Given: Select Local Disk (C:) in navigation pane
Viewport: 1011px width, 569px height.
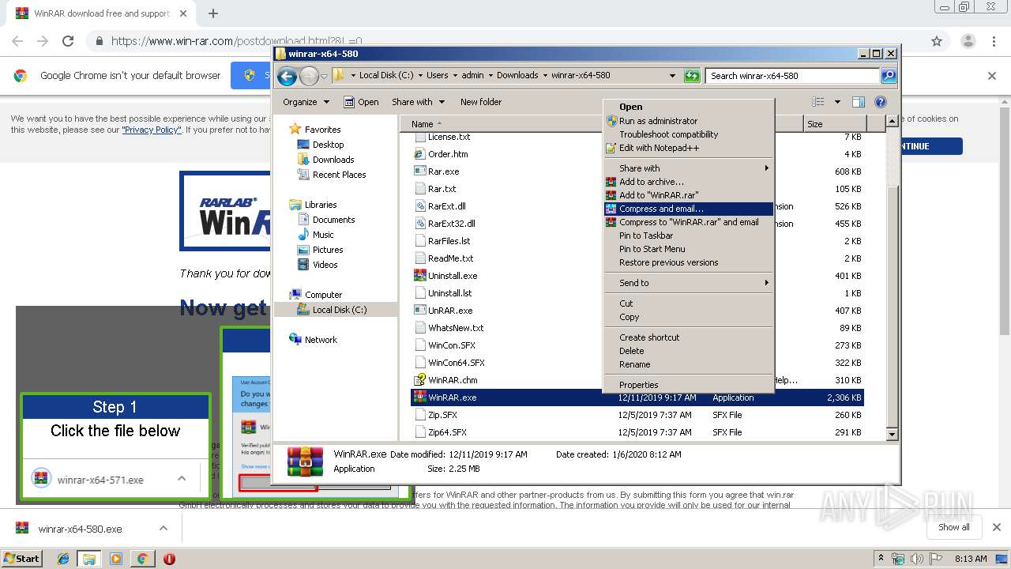Looking at the screenshot, I should click(340, 310).
